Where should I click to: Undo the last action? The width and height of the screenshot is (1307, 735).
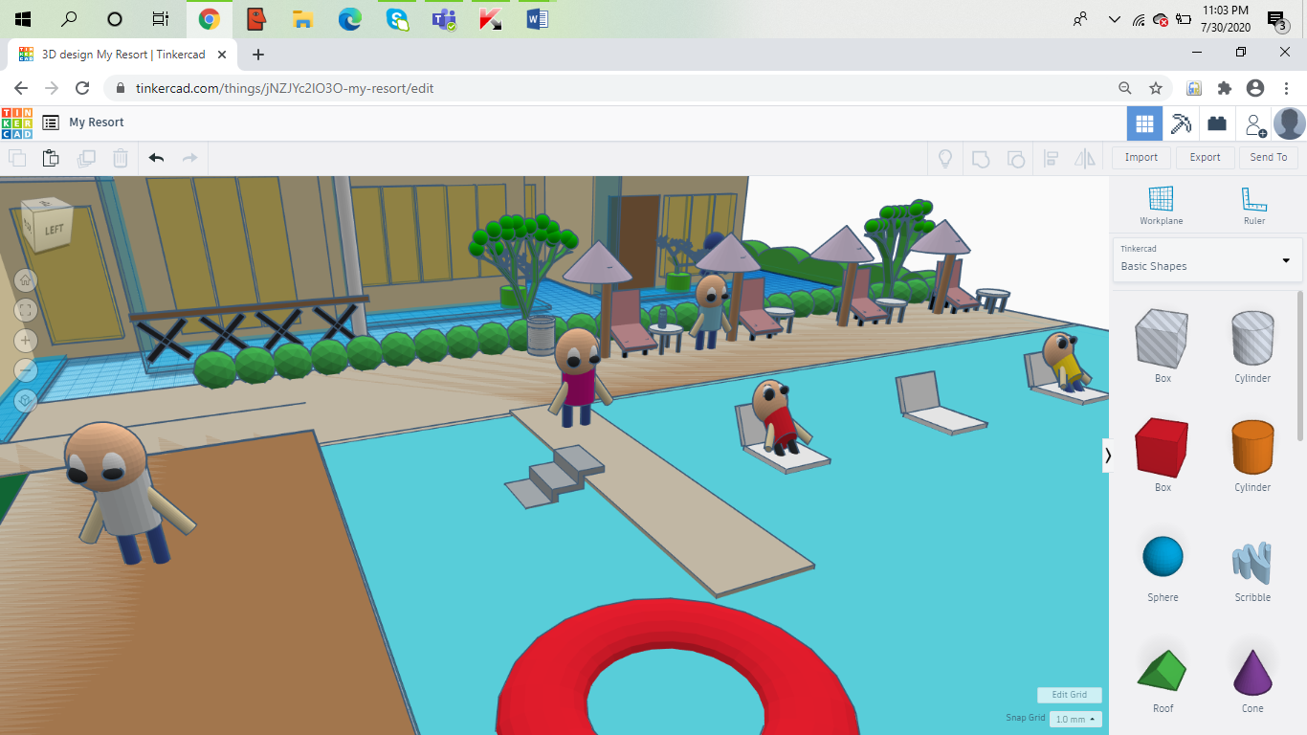click(x=156, y=158)
